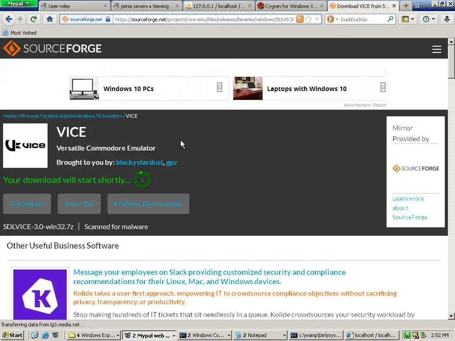This screenshot has width=455, height=341.
Task: Close the Cygwin for Windows tab
Action: pos(322,6)
